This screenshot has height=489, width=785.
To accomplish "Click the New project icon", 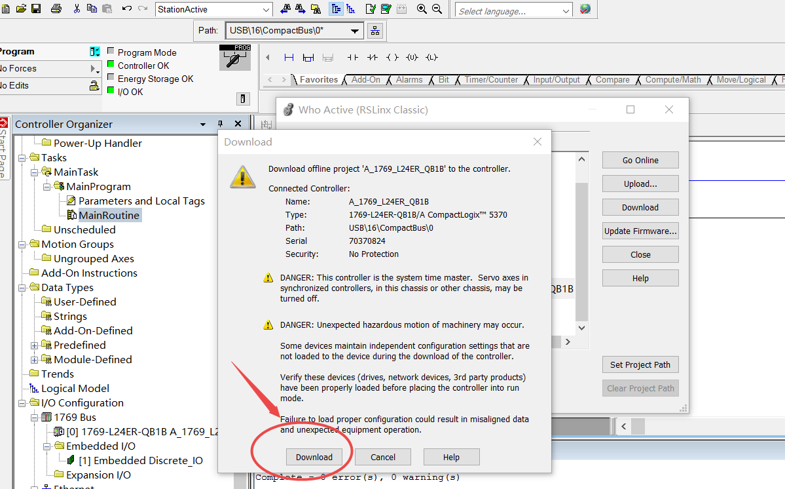I will 5,9.
